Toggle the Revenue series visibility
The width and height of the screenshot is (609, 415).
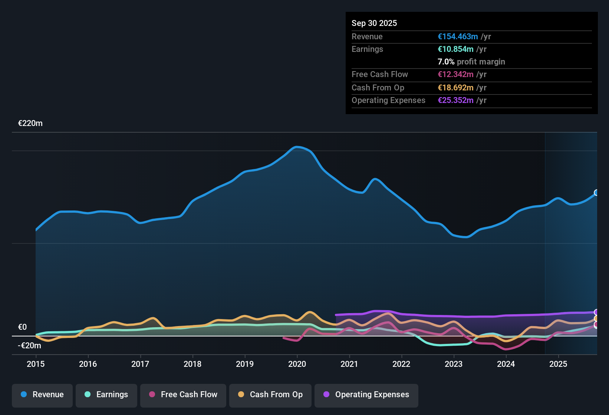(x=42, y=395)
